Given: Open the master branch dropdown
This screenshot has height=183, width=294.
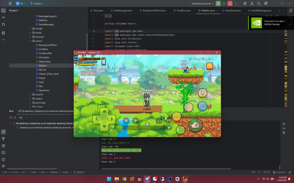Looking at the screenshot, I should click(x=37, y=3).
